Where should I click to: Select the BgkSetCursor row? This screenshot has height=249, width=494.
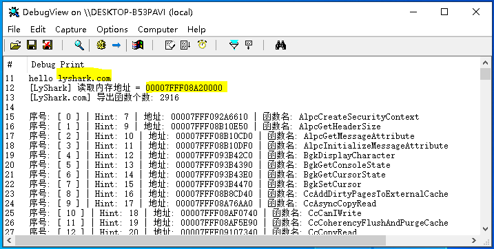242,184
